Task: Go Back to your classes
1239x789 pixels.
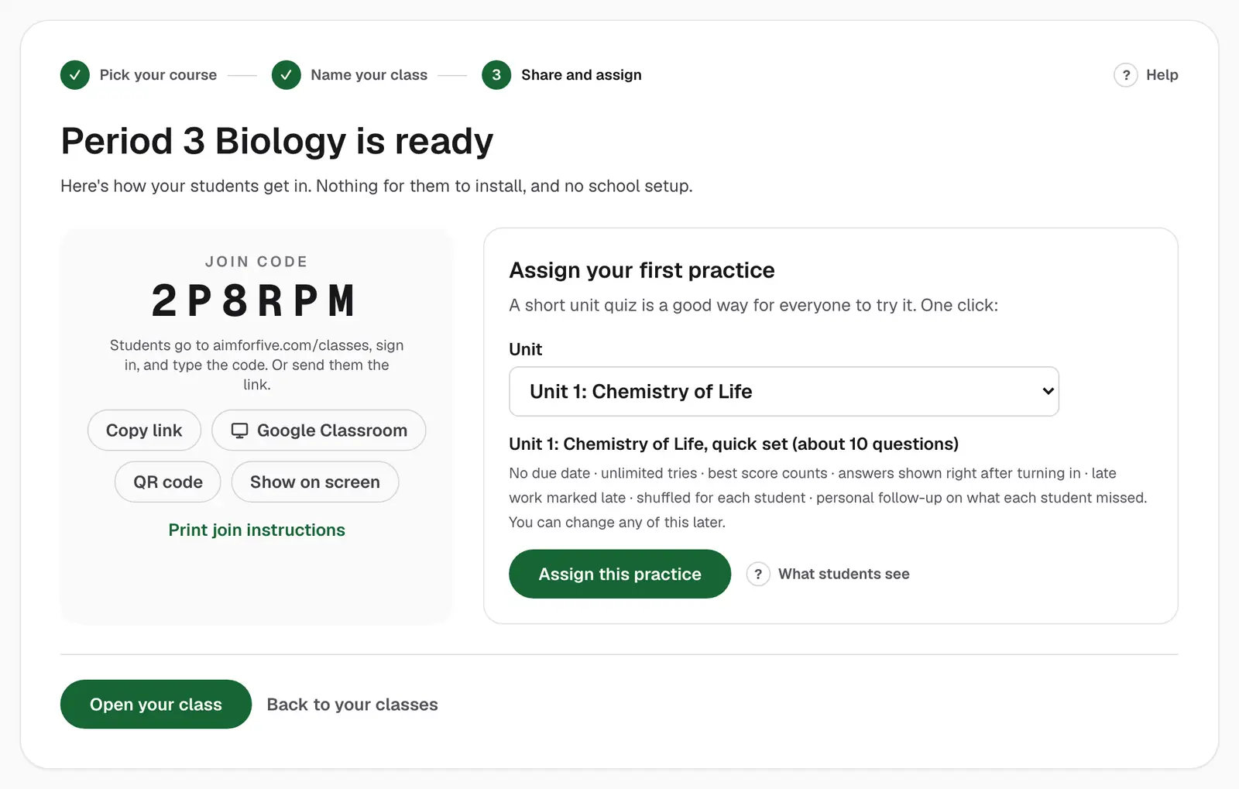Action: [x=352, y=705]
